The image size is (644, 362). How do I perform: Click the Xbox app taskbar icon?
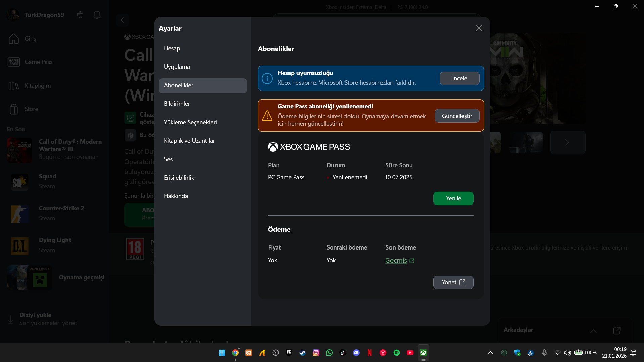423,353
